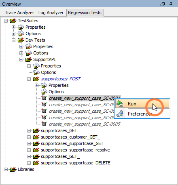Click the Properties book icon under supportcases_POST
The width and height of the screenshot is (178, 185).
coord(44,85)
